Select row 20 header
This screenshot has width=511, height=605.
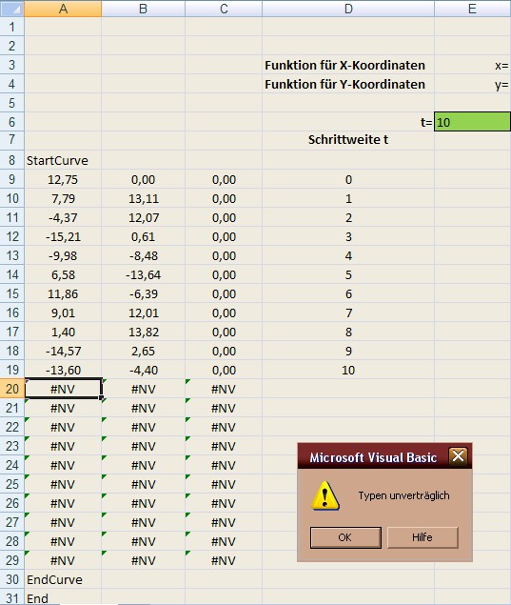(12, 389)
